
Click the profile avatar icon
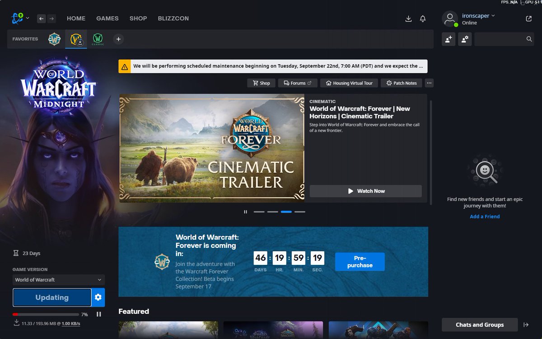pyautogui.click(x=449, y=19)
